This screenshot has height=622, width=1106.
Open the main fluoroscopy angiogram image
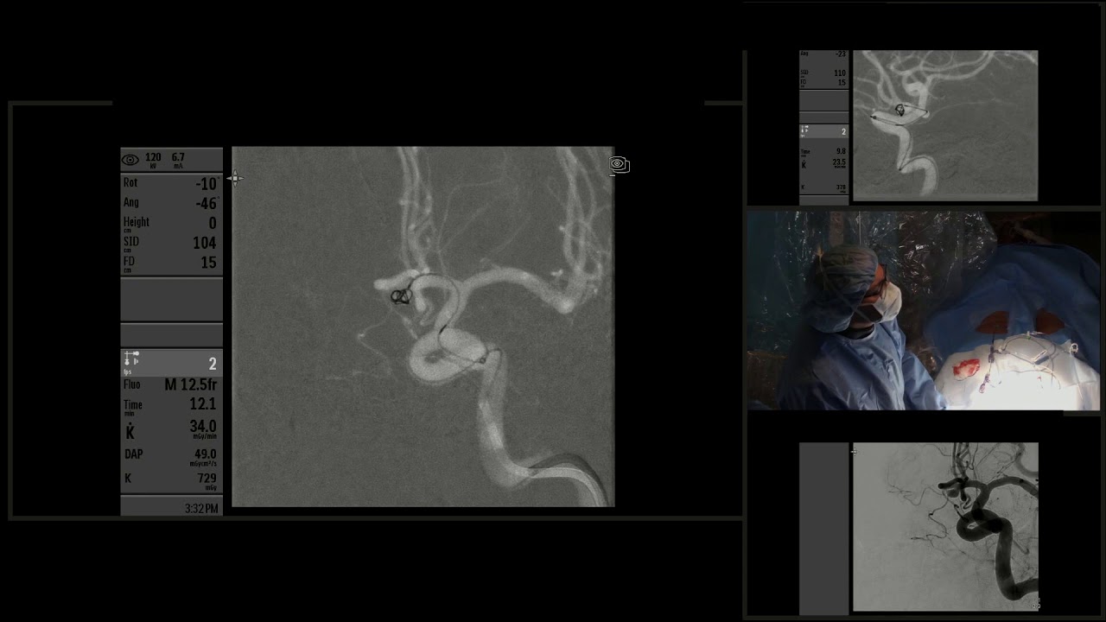423,327
